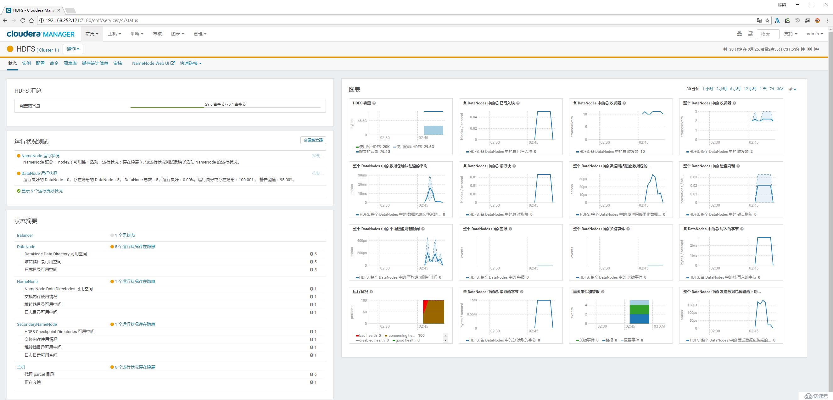Step time range backward with rewind icon
Screen dimensions: 833x400
725,49
